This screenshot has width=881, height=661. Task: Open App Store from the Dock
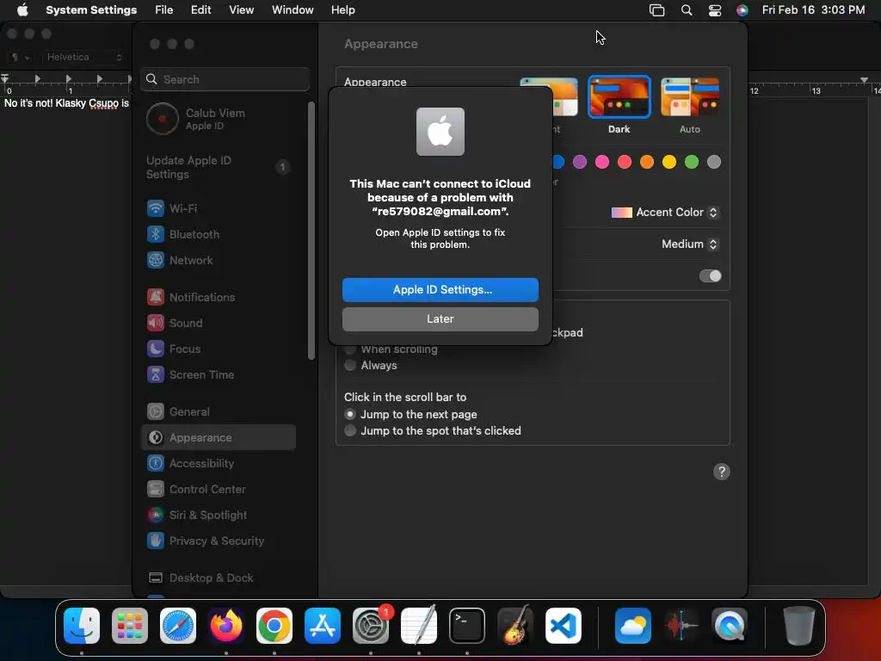pos(323,626)
